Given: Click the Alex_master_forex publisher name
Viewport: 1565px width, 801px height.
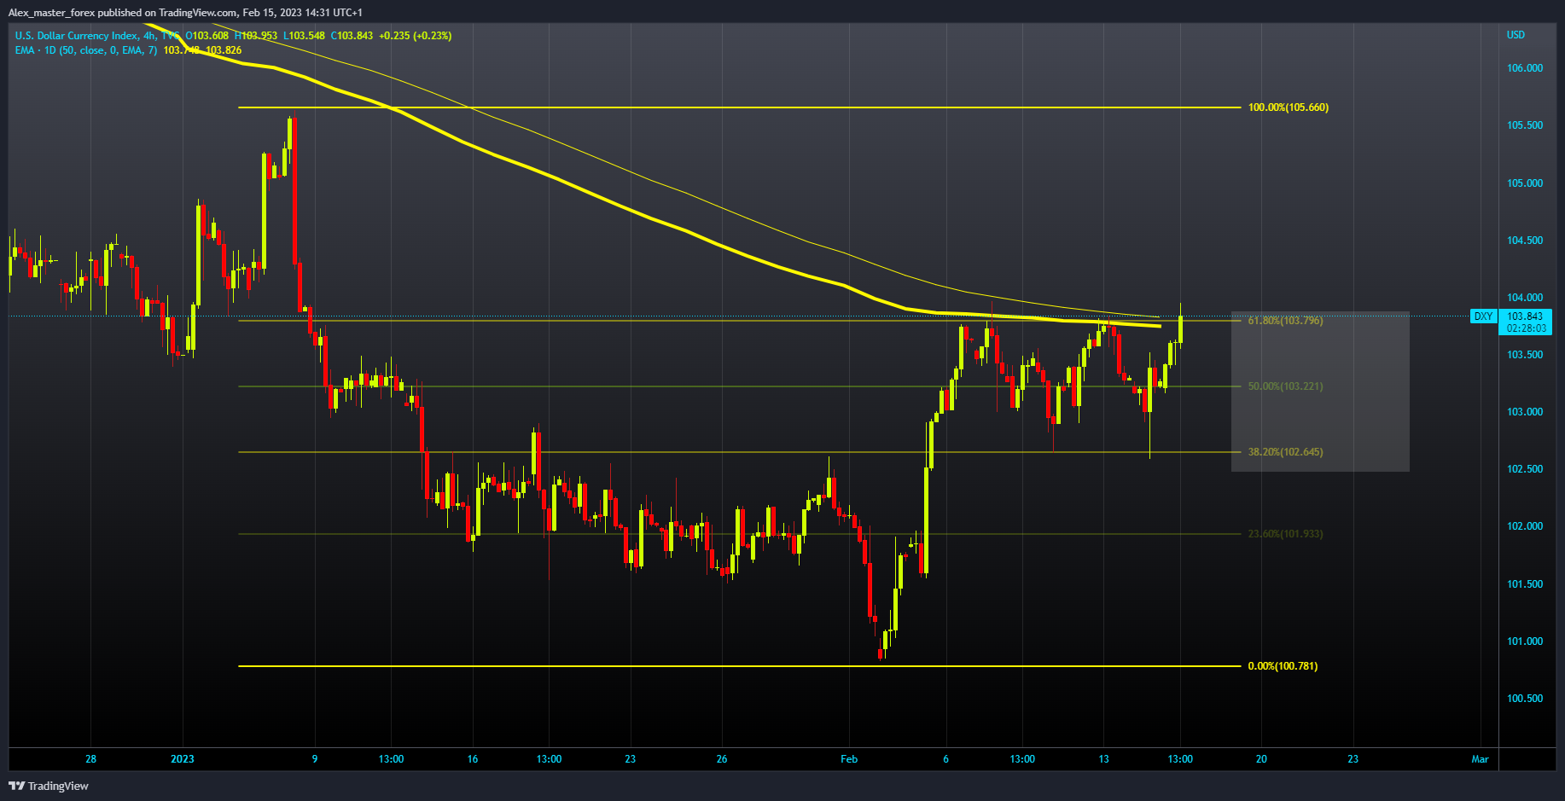Looking at the screenshot, I should (51, 13).
